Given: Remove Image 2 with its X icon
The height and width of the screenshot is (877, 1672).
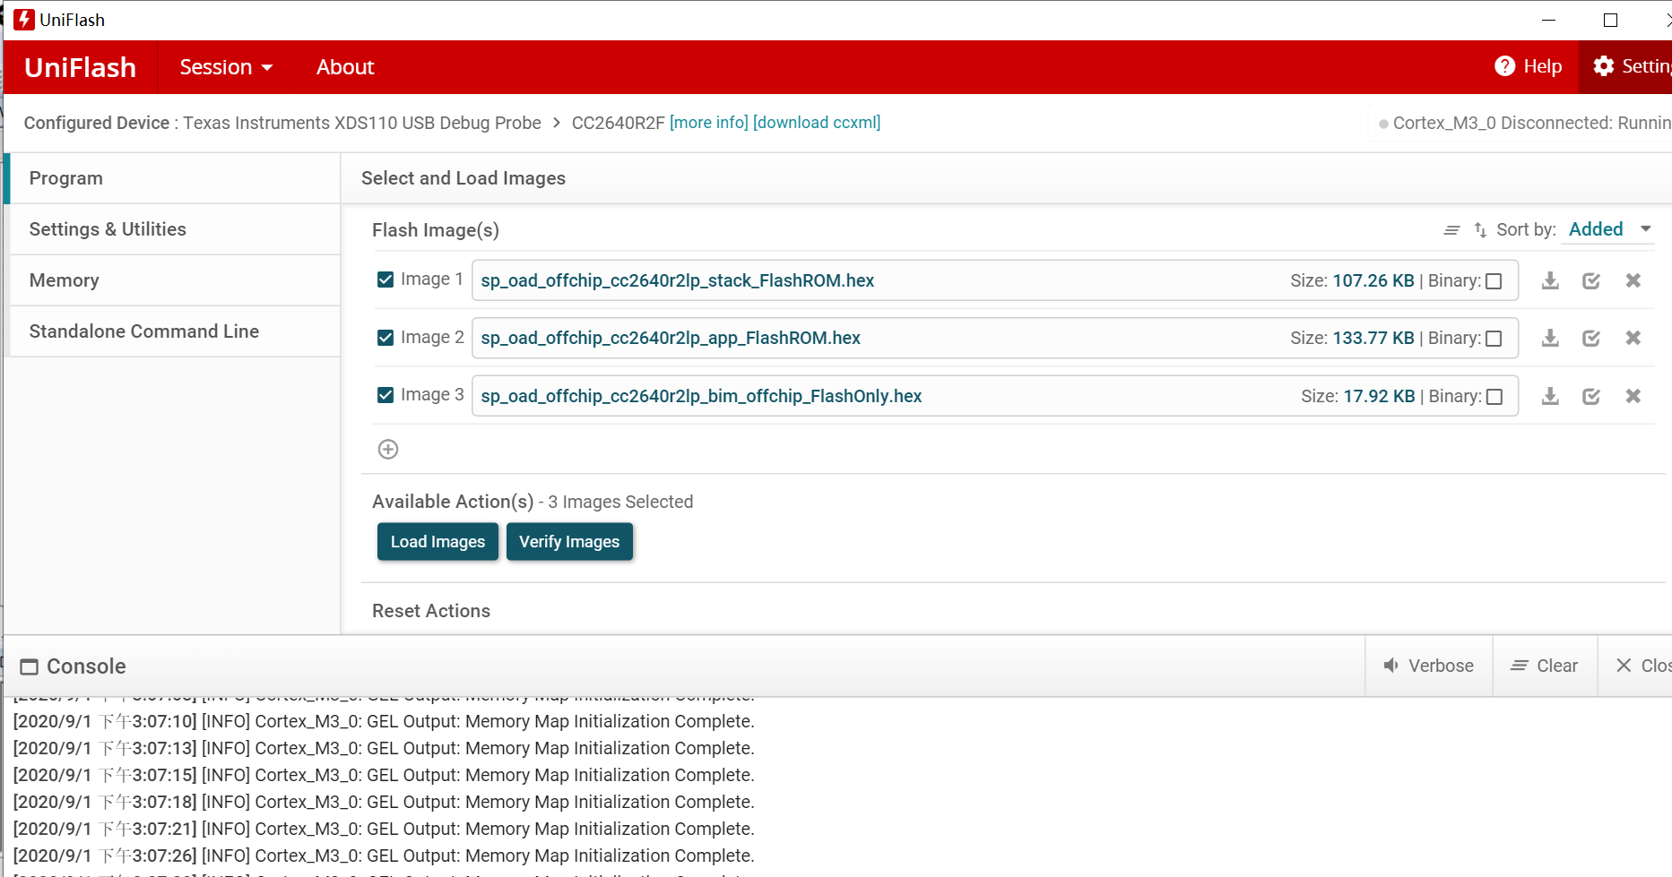Looking at the screenshot, I should point(1633,338).
